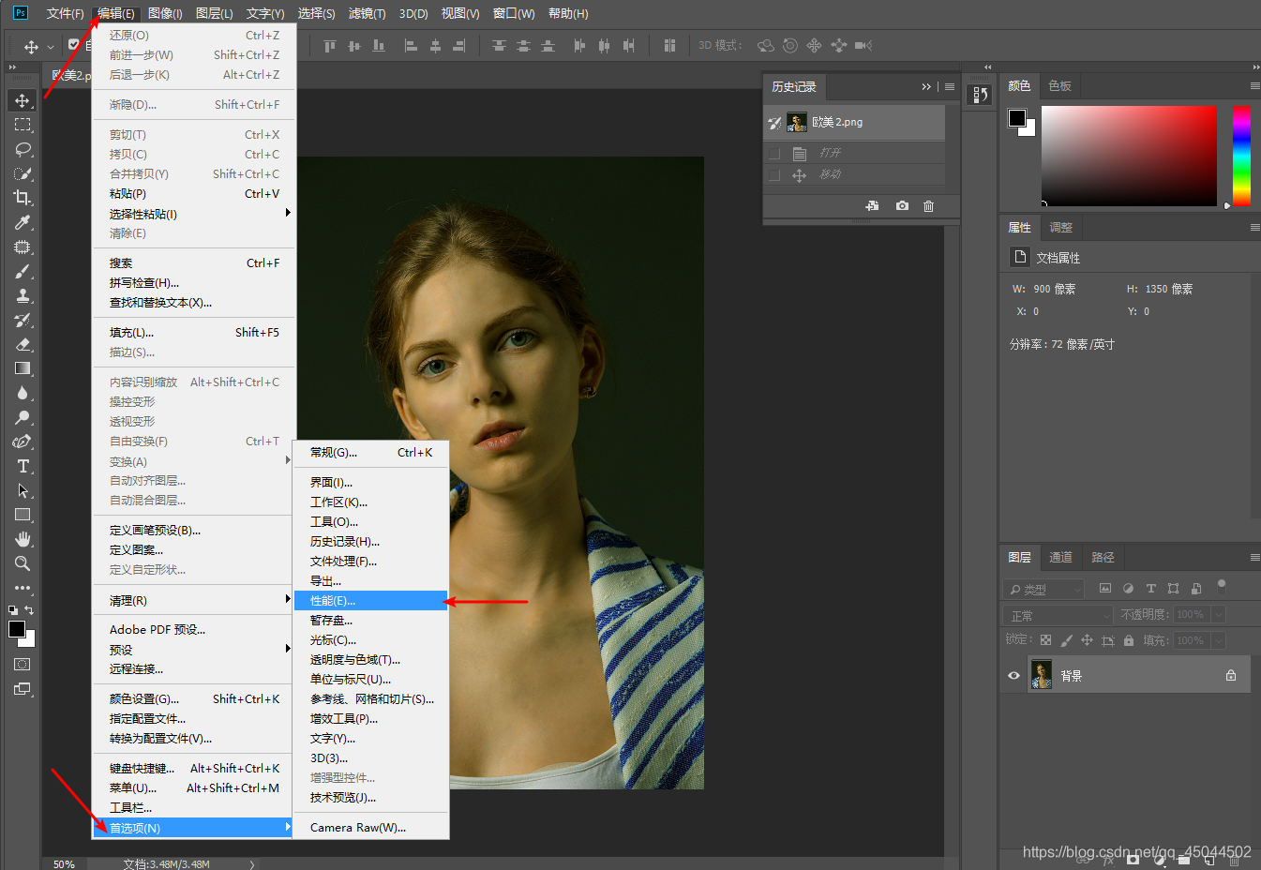Select the Zoom tool

coord(23,563)
